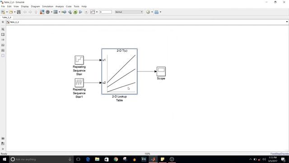Screen dimensions: 289x163
Task: Open the Windows Start menu
Action: click(4, 159)
